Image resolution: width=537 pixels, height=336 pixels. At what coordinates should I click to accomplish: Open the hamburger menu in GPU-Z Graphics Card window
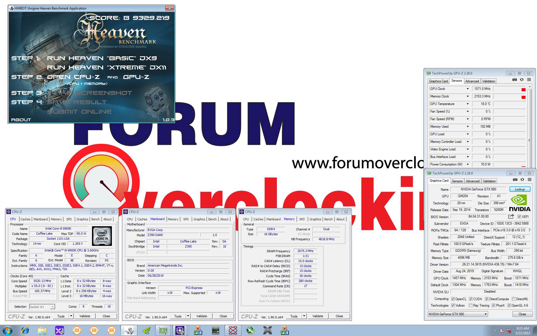point(529,180)
